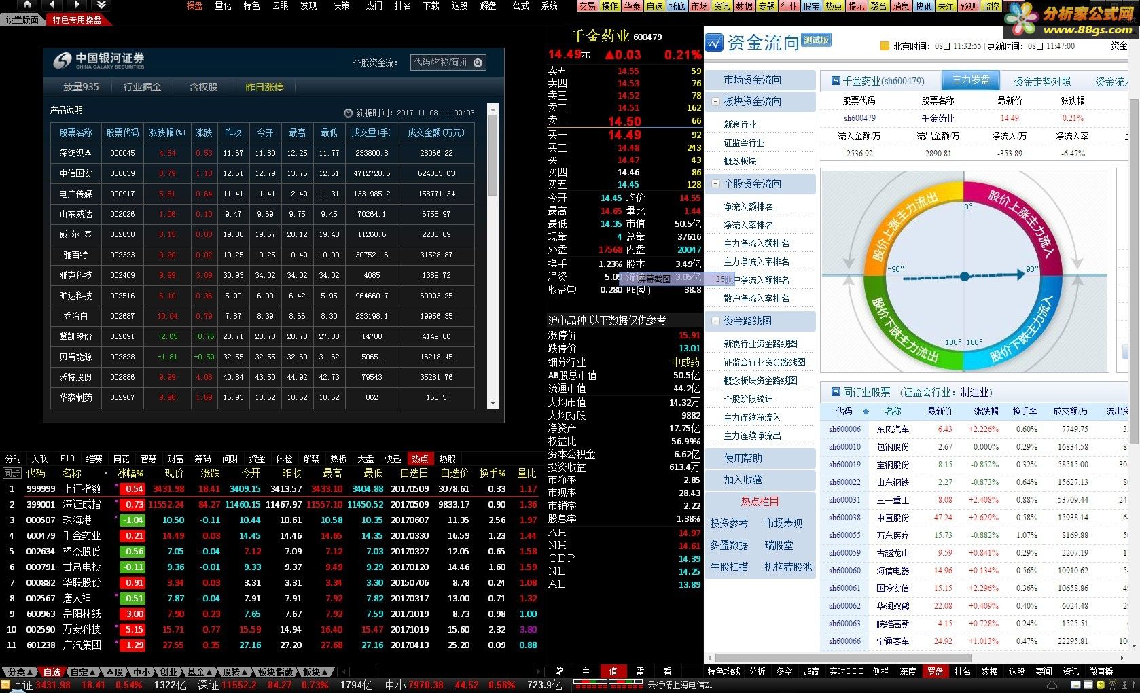This screenshot has width=1140, height=693.
Task: Click the 监控 toolbar button
Action: coord(991,6)
